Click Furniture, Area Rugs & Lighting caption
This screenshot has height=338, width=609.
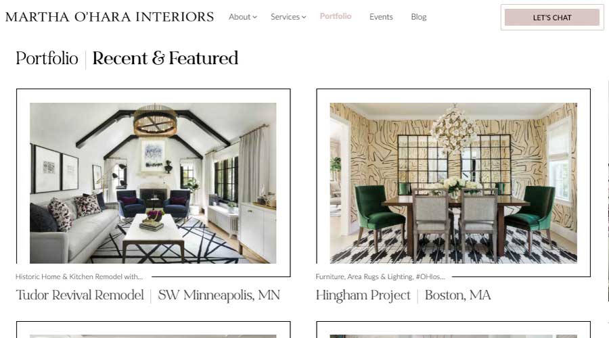click(380, 276)
